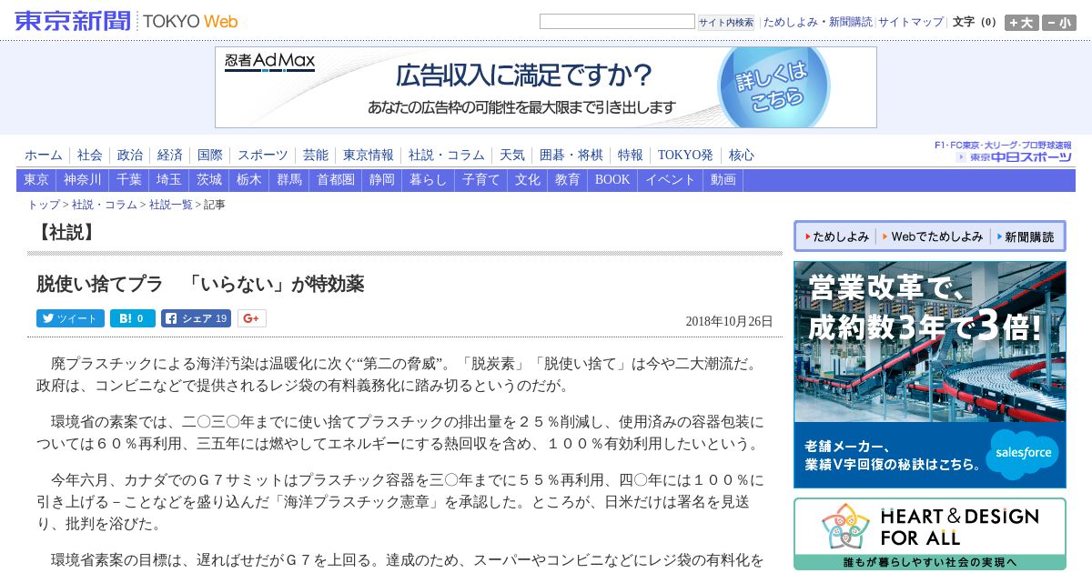Select 子育て tab
The image size is (1092, 573).
coord(481,180)
